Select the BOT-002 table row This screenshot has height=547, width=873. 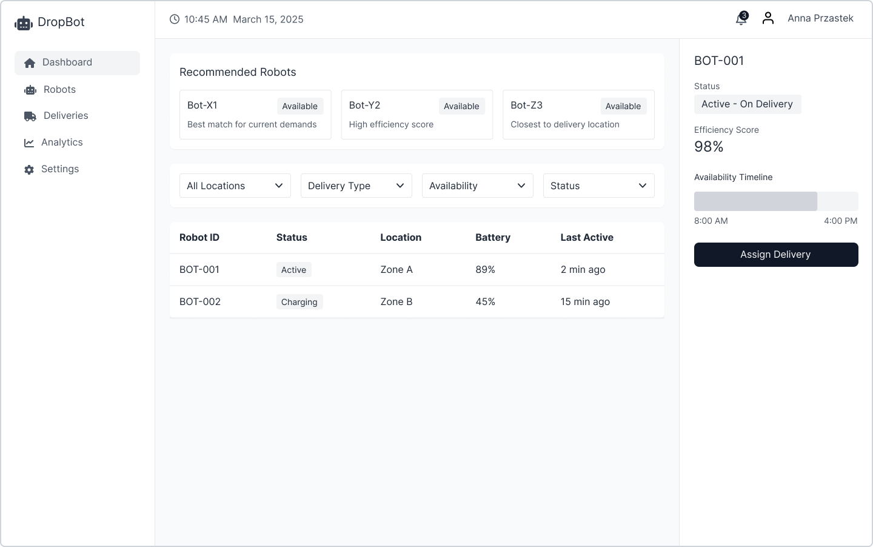[417, 302]
